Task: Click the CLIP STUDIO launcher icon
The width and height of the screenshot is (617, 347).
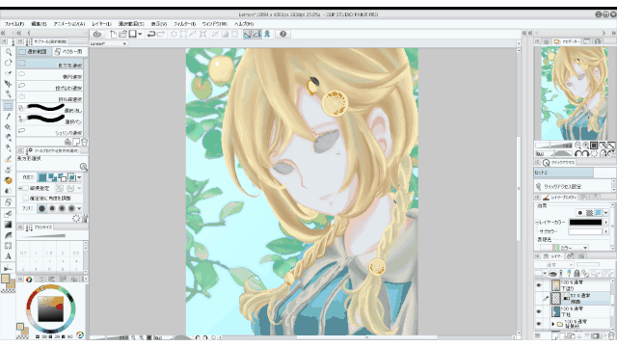Action: pos(96,35)
